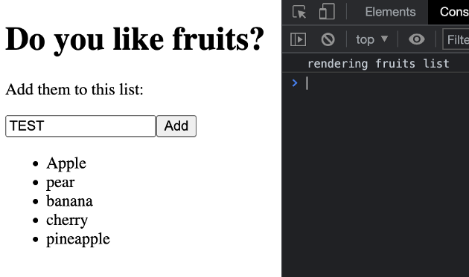469x277 pixels.
Task: Click the Apple list item
Action: (x=66, y=163)
